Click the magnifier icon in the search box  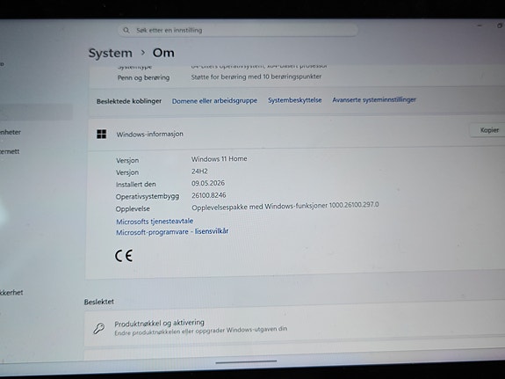pos(126,30)
